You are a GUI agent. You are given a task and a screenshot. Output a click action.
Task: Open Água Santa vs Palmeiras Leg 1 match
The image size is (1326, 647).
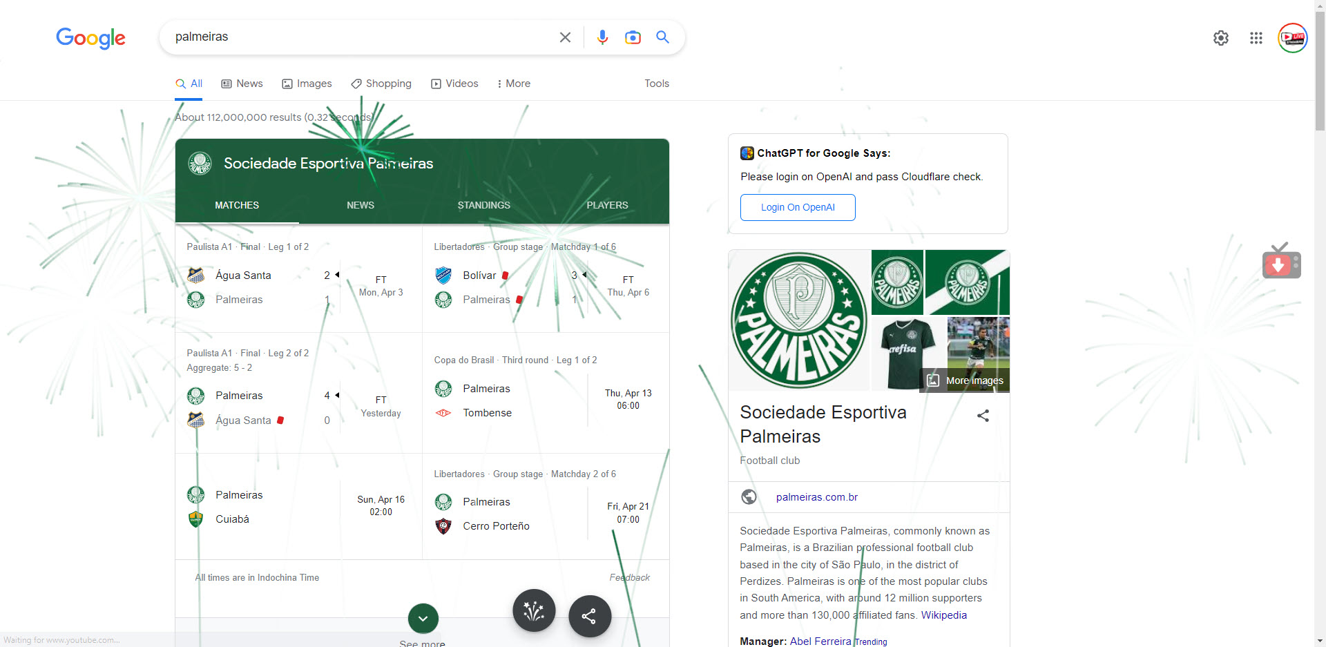(298, 279)
